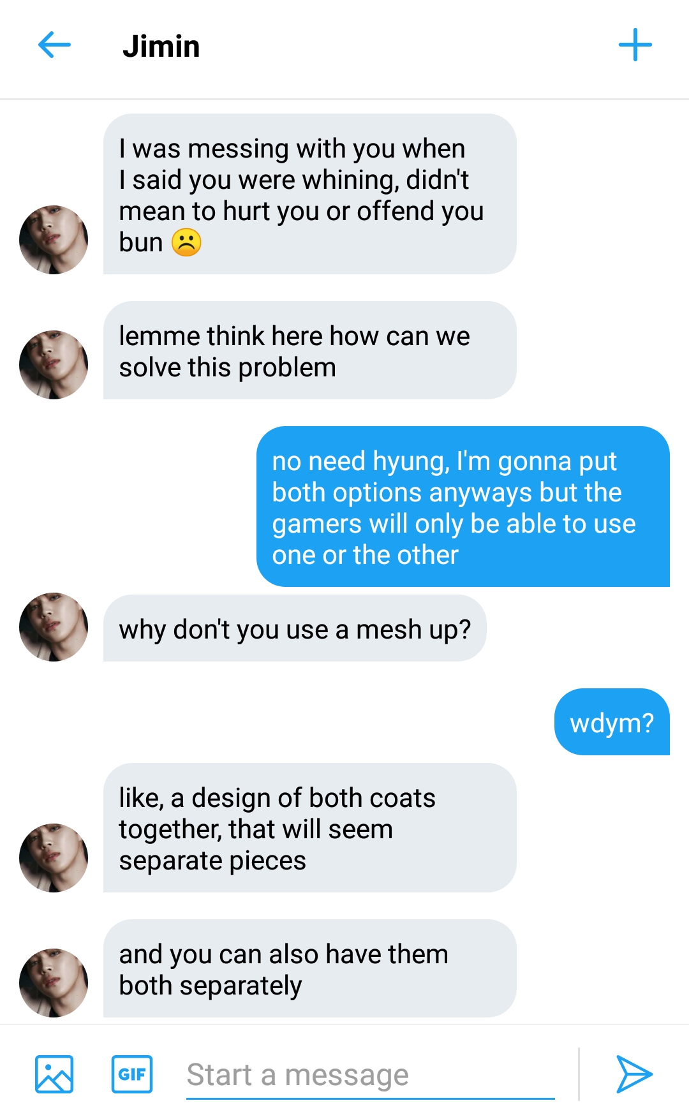Select the 'I was messing with you' message
The height and width of the screenshot is (1117, 689).
coord(309,195)
